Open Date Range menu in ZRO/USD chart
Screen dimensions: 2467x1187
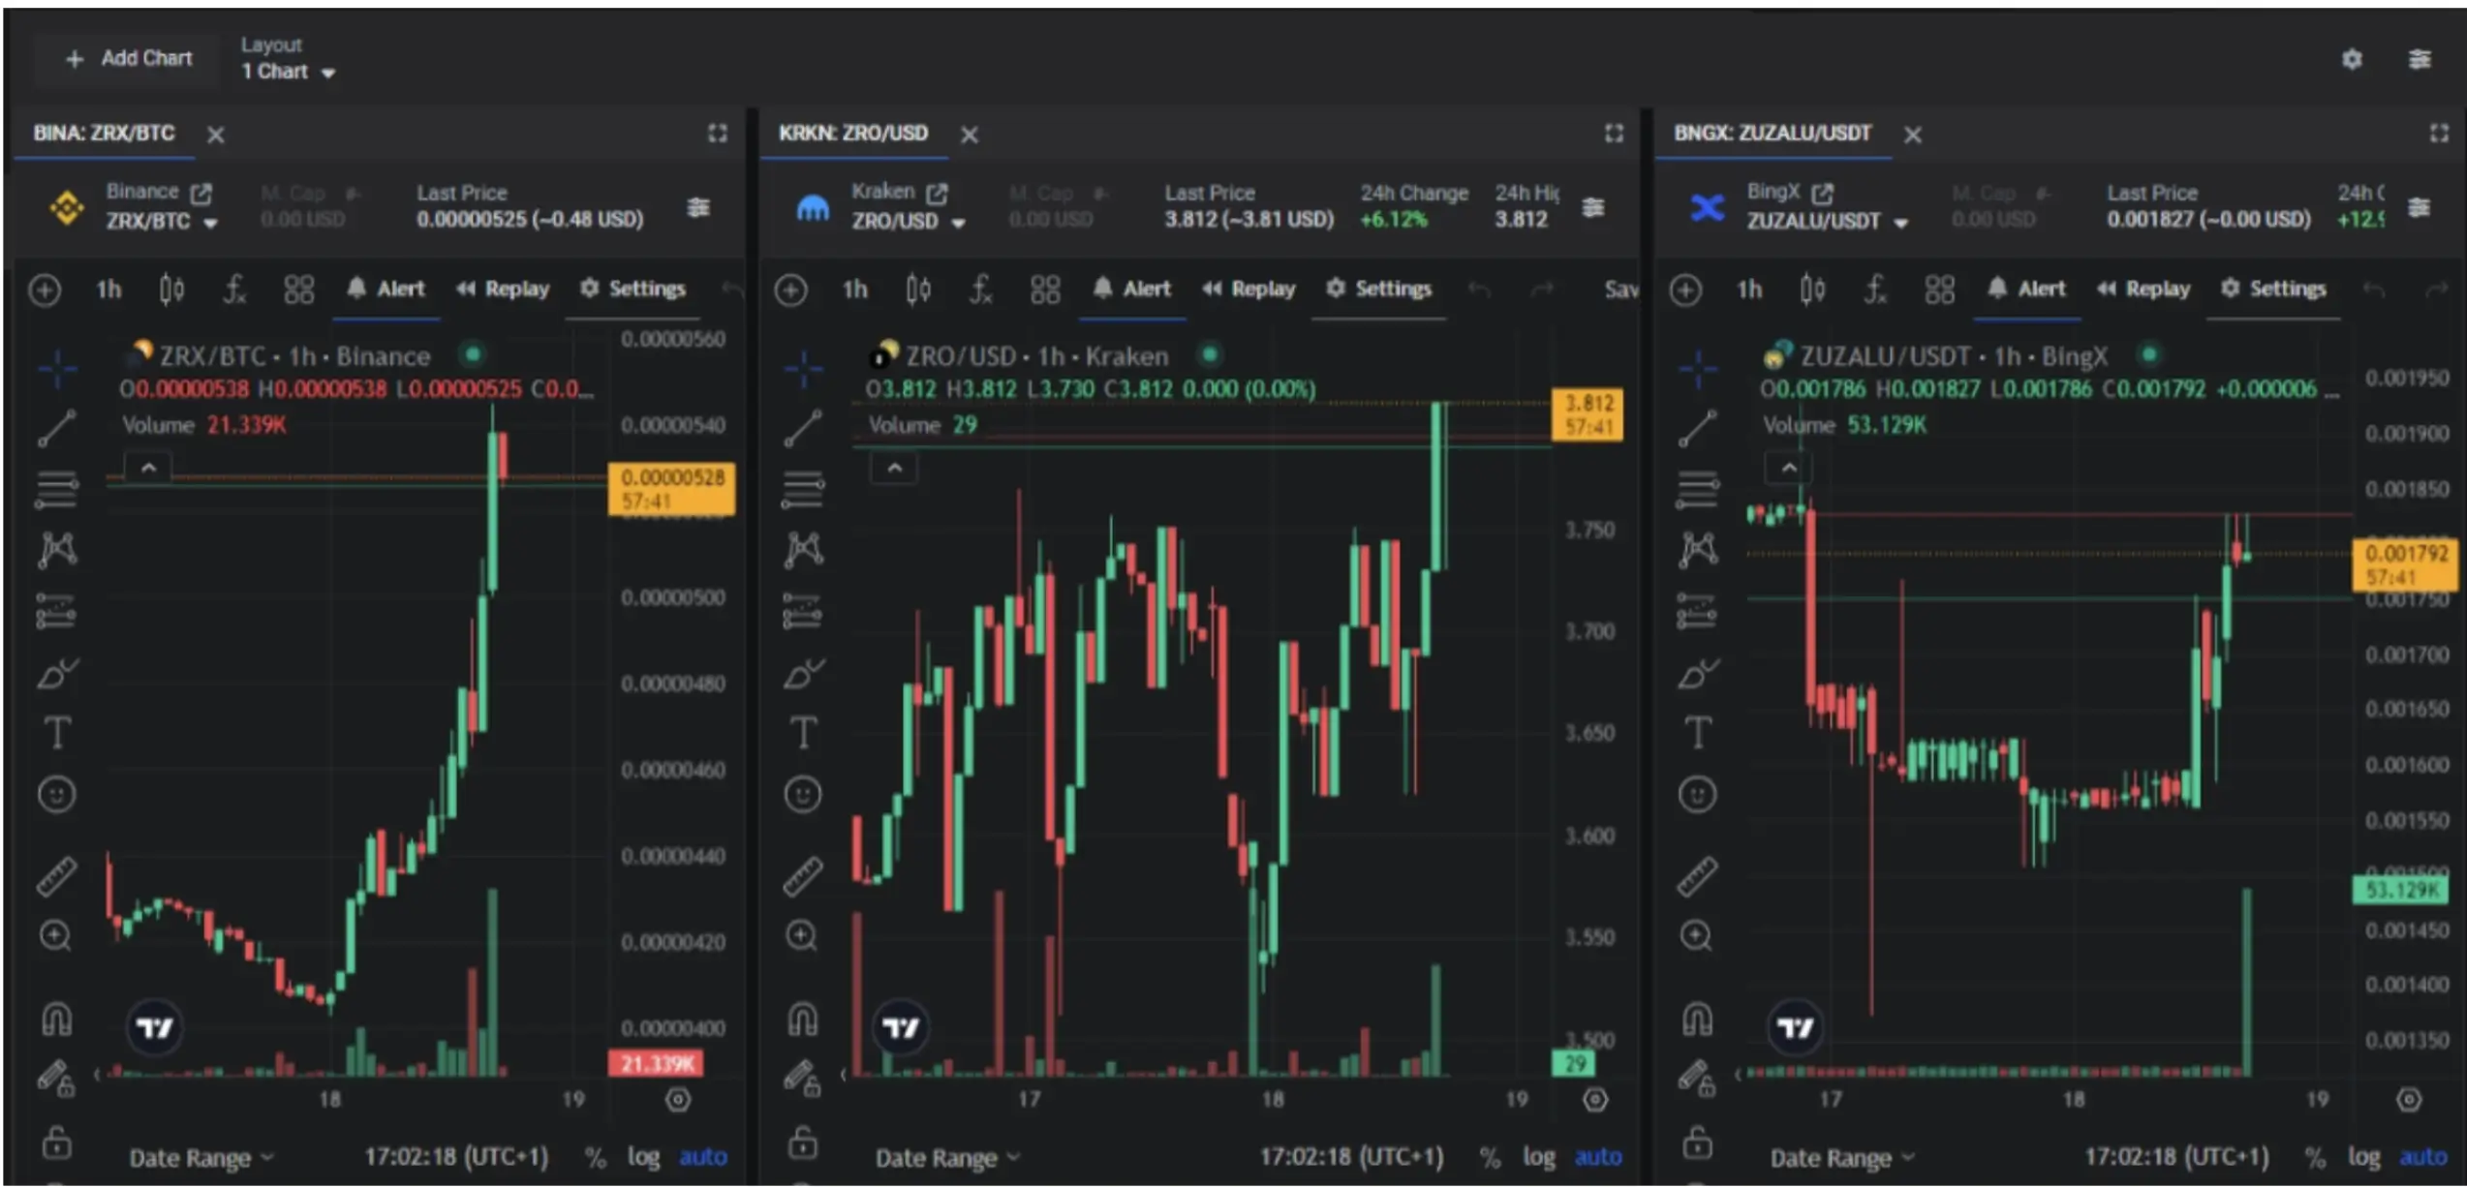click(947, 1158)
